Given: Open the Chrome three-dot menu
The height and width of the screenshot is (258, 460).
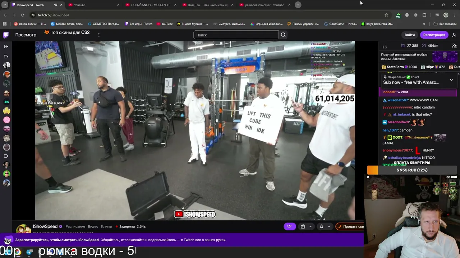Looking at the screenshot, I should click(x=454, y=15).
